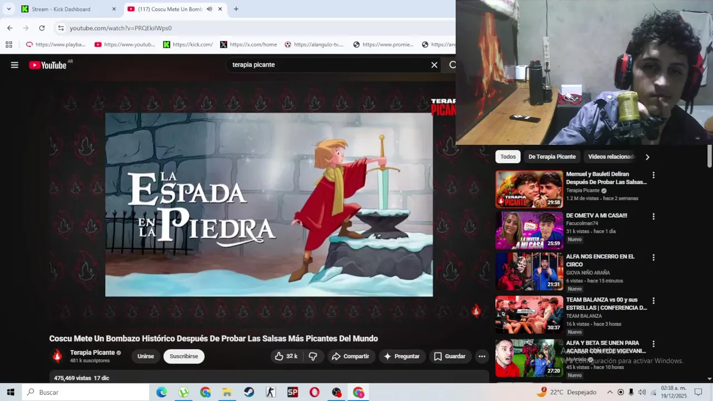
Task: Open Counter-Strike from the taskbar
Action: [271, 393]
